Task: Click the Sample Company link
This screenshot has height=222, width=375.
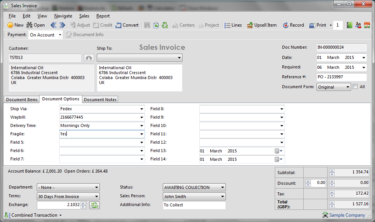Action: click(347, 215)
